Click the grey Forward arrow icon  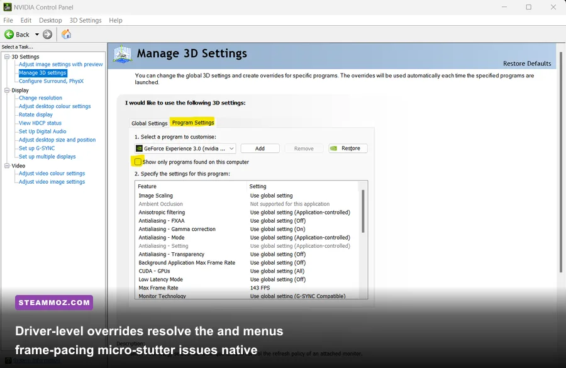click(x=47, y=35)
